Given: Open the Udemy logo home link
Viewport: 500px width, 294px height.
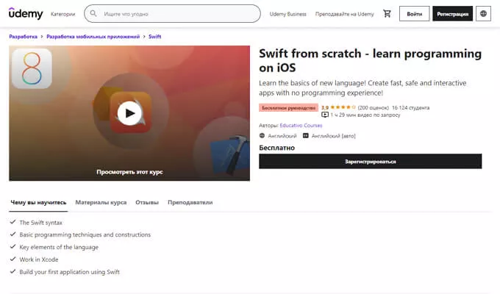Looking at the screenshot, I should click(26, 14).
